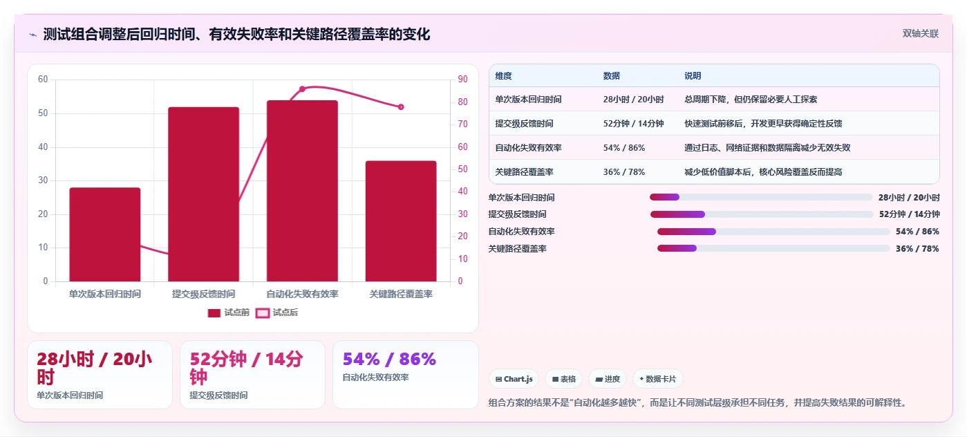This screenshot has width=967, height=437.
Task: Click the 提交级反馈时间 progress bar
Action: (762, 214)
